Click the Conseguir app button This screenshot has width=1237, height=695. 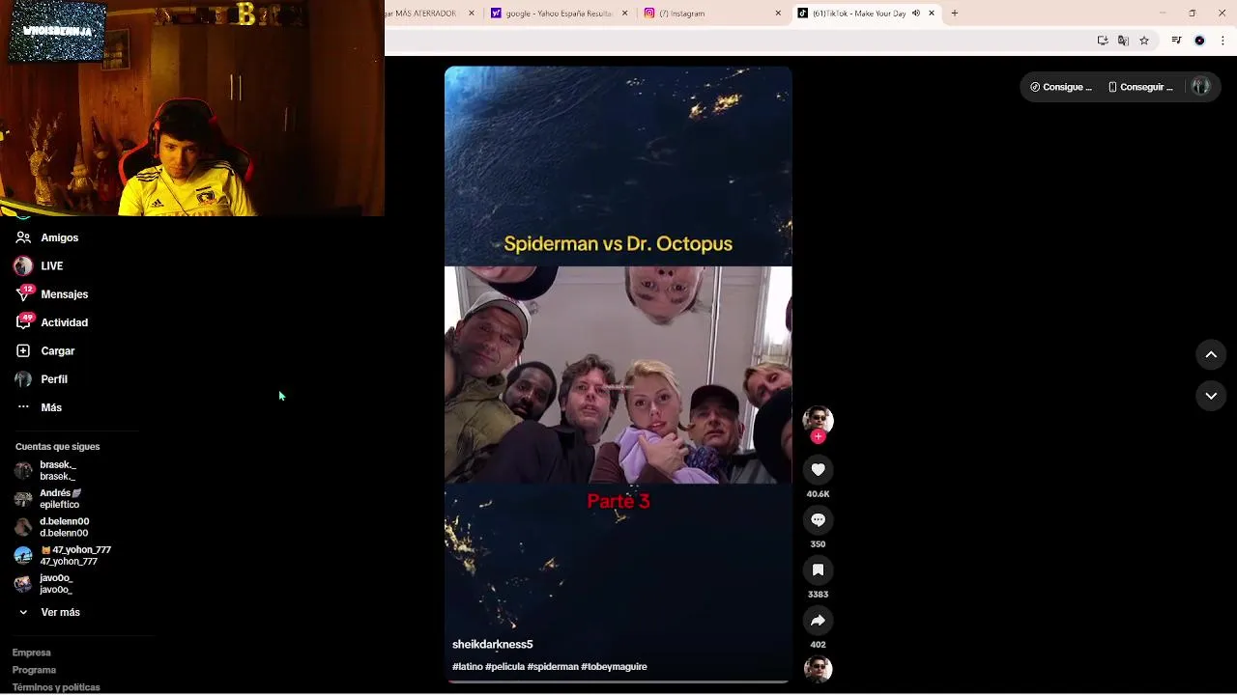(1140, 87)
